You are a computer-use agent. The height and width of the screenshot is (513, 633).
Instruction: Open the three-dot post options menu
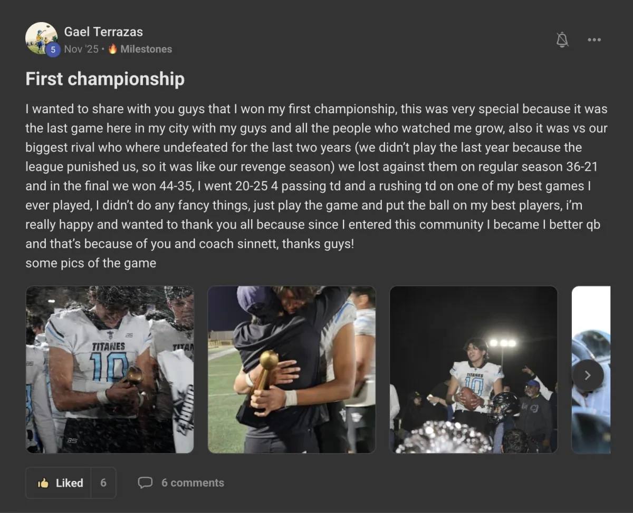[x=594, y=40]
